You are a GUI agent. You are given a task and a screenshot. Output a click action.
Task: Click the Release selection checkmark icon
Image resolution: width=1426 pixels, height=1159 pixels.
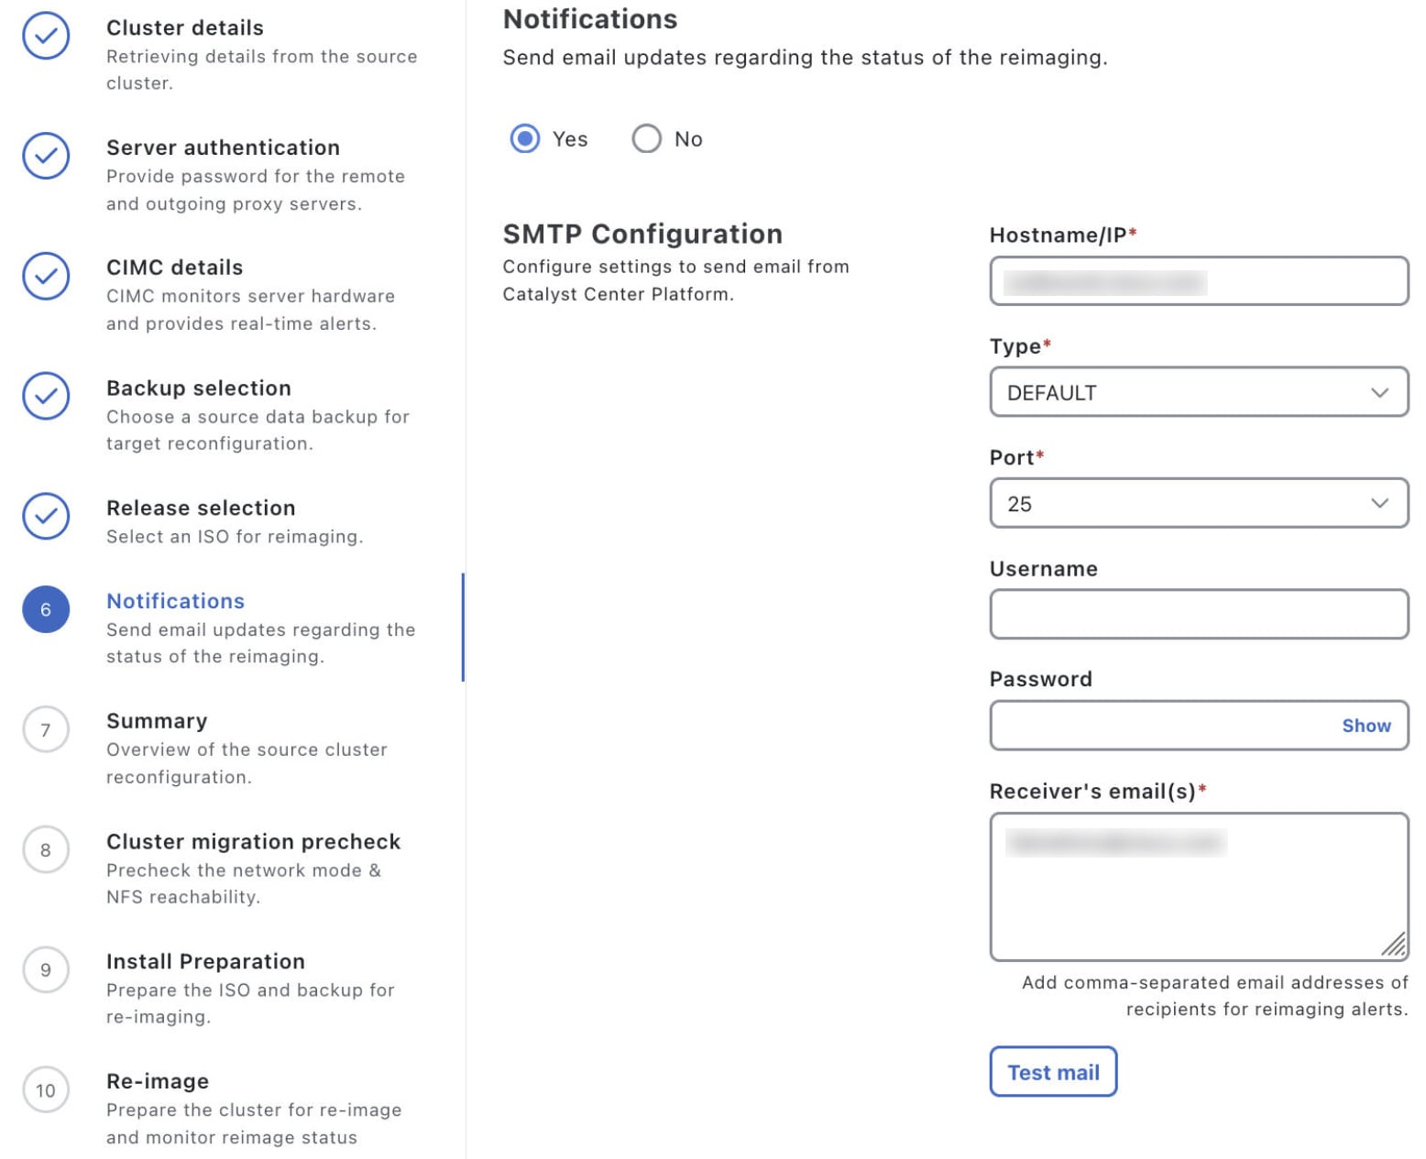coord(46,516)
